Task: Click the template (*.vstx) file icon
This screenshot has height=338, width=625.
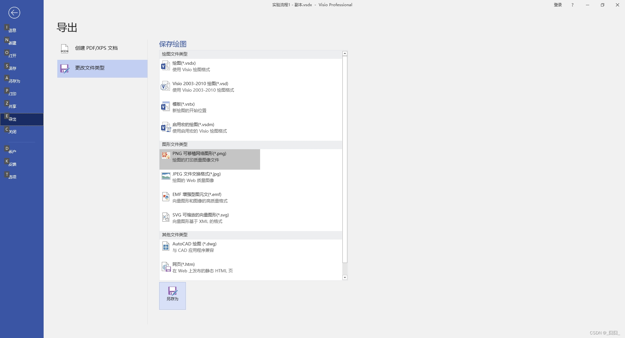Action: click(165, 107)
